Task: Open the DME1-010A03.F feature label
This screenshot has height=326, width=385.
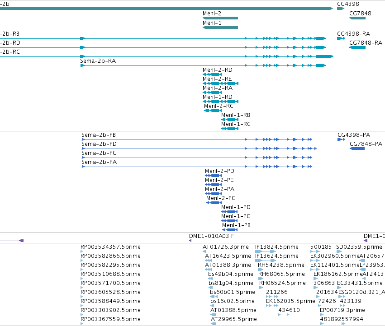Action: [x=211, y=236]
